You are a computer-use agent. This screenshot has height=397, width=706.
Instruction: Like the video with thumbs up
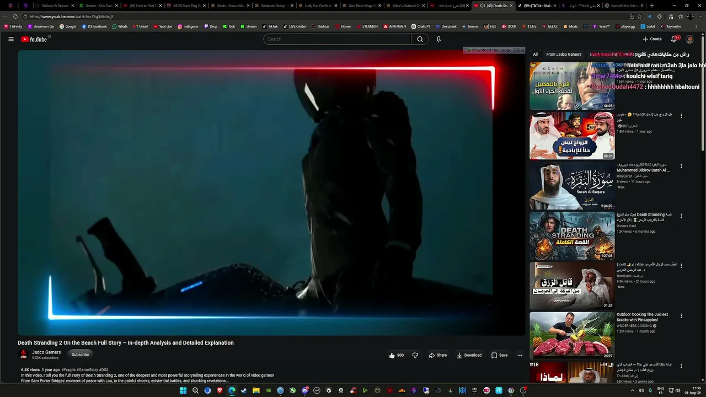(397, 355)
